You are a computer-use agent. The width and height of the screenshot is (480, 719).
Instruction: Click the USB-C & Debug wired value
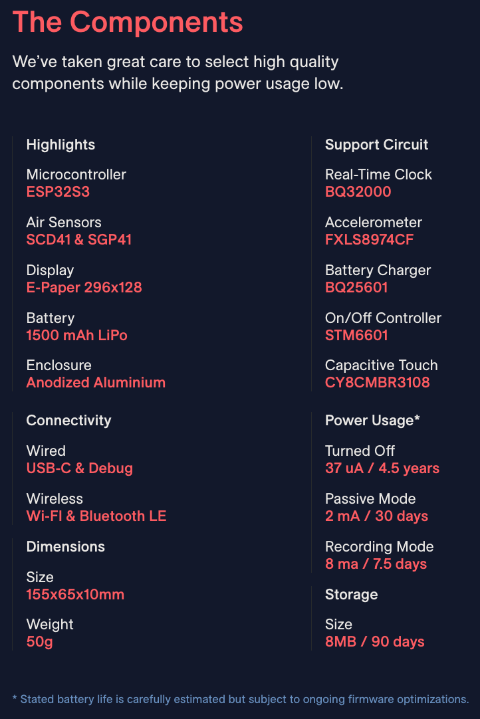[x=80, y=468]
